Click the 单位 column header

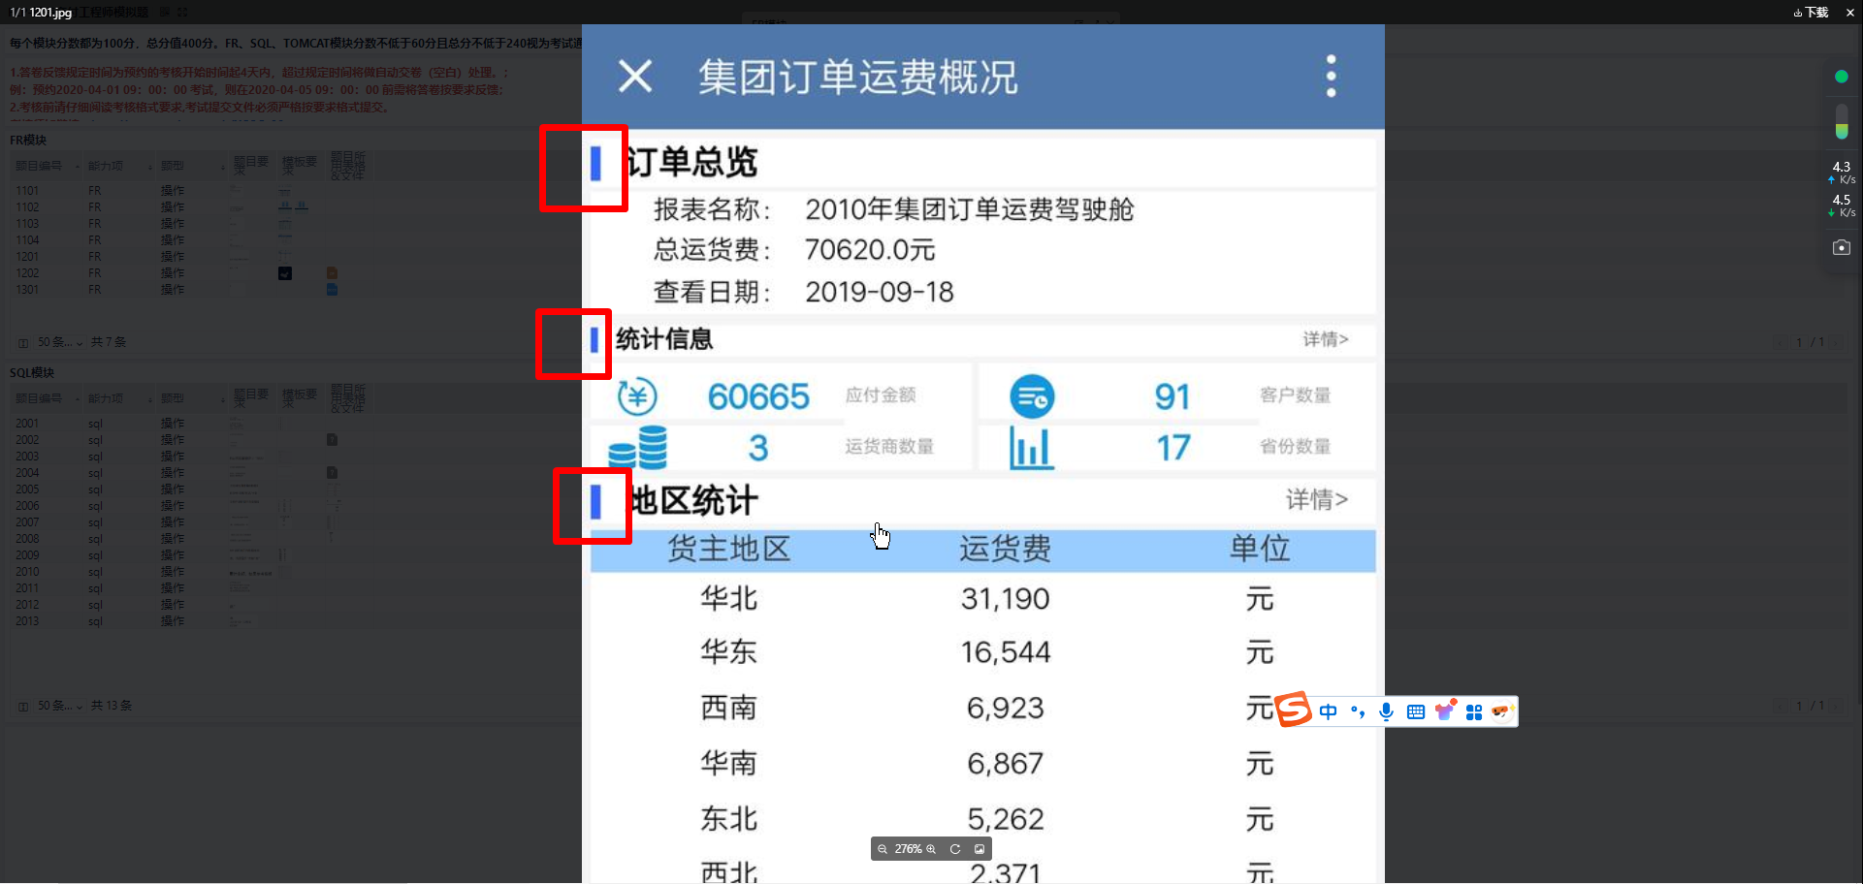pyautogui.click(x=1260, y=549)
